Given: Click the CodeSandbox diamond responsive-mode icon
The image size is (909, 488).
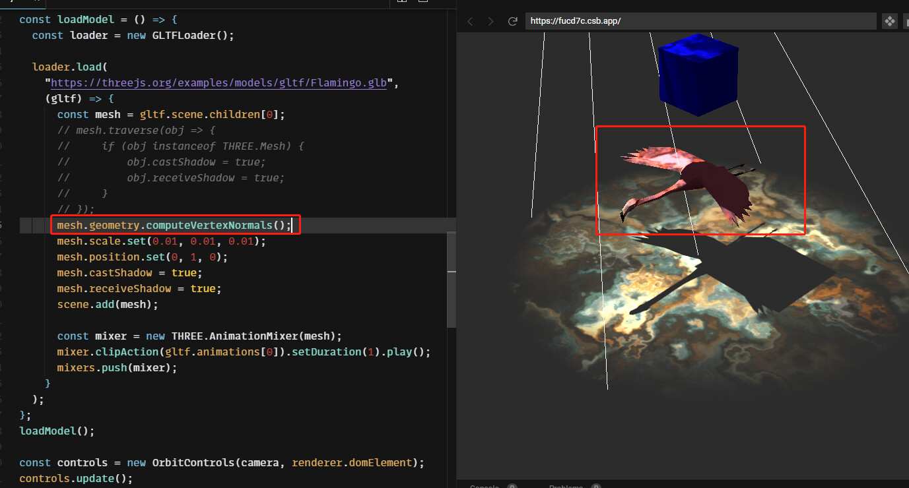Looking at the screenshot, I should click(889, 20).
